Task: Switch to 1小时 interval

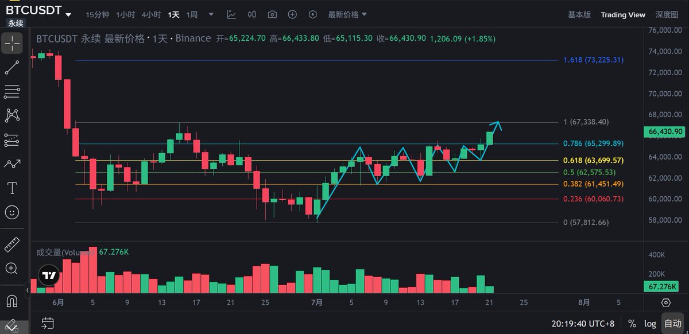Action: [126, 14]
